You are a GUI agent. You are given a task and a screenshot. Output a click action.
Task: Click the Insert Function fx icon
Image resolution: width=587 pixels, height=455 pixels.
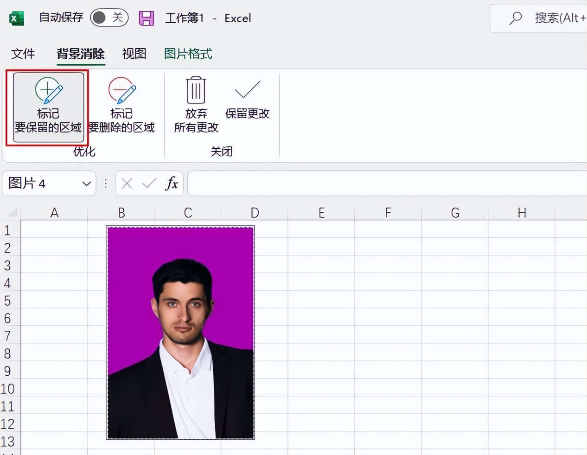(x=172, y=183)
